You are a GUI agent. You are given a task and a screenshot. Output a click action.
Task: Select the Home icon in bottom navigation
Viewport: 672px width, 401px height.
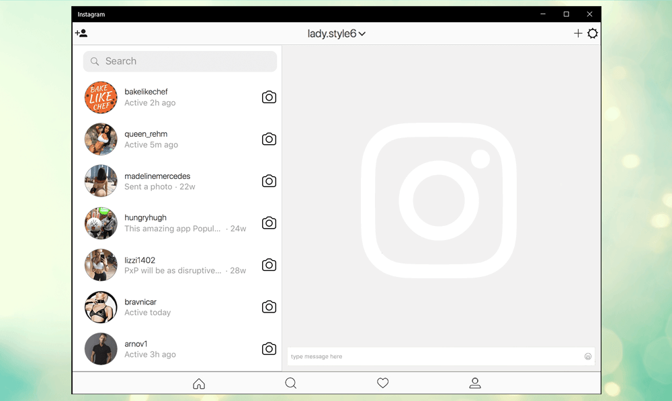click(199, 382)
